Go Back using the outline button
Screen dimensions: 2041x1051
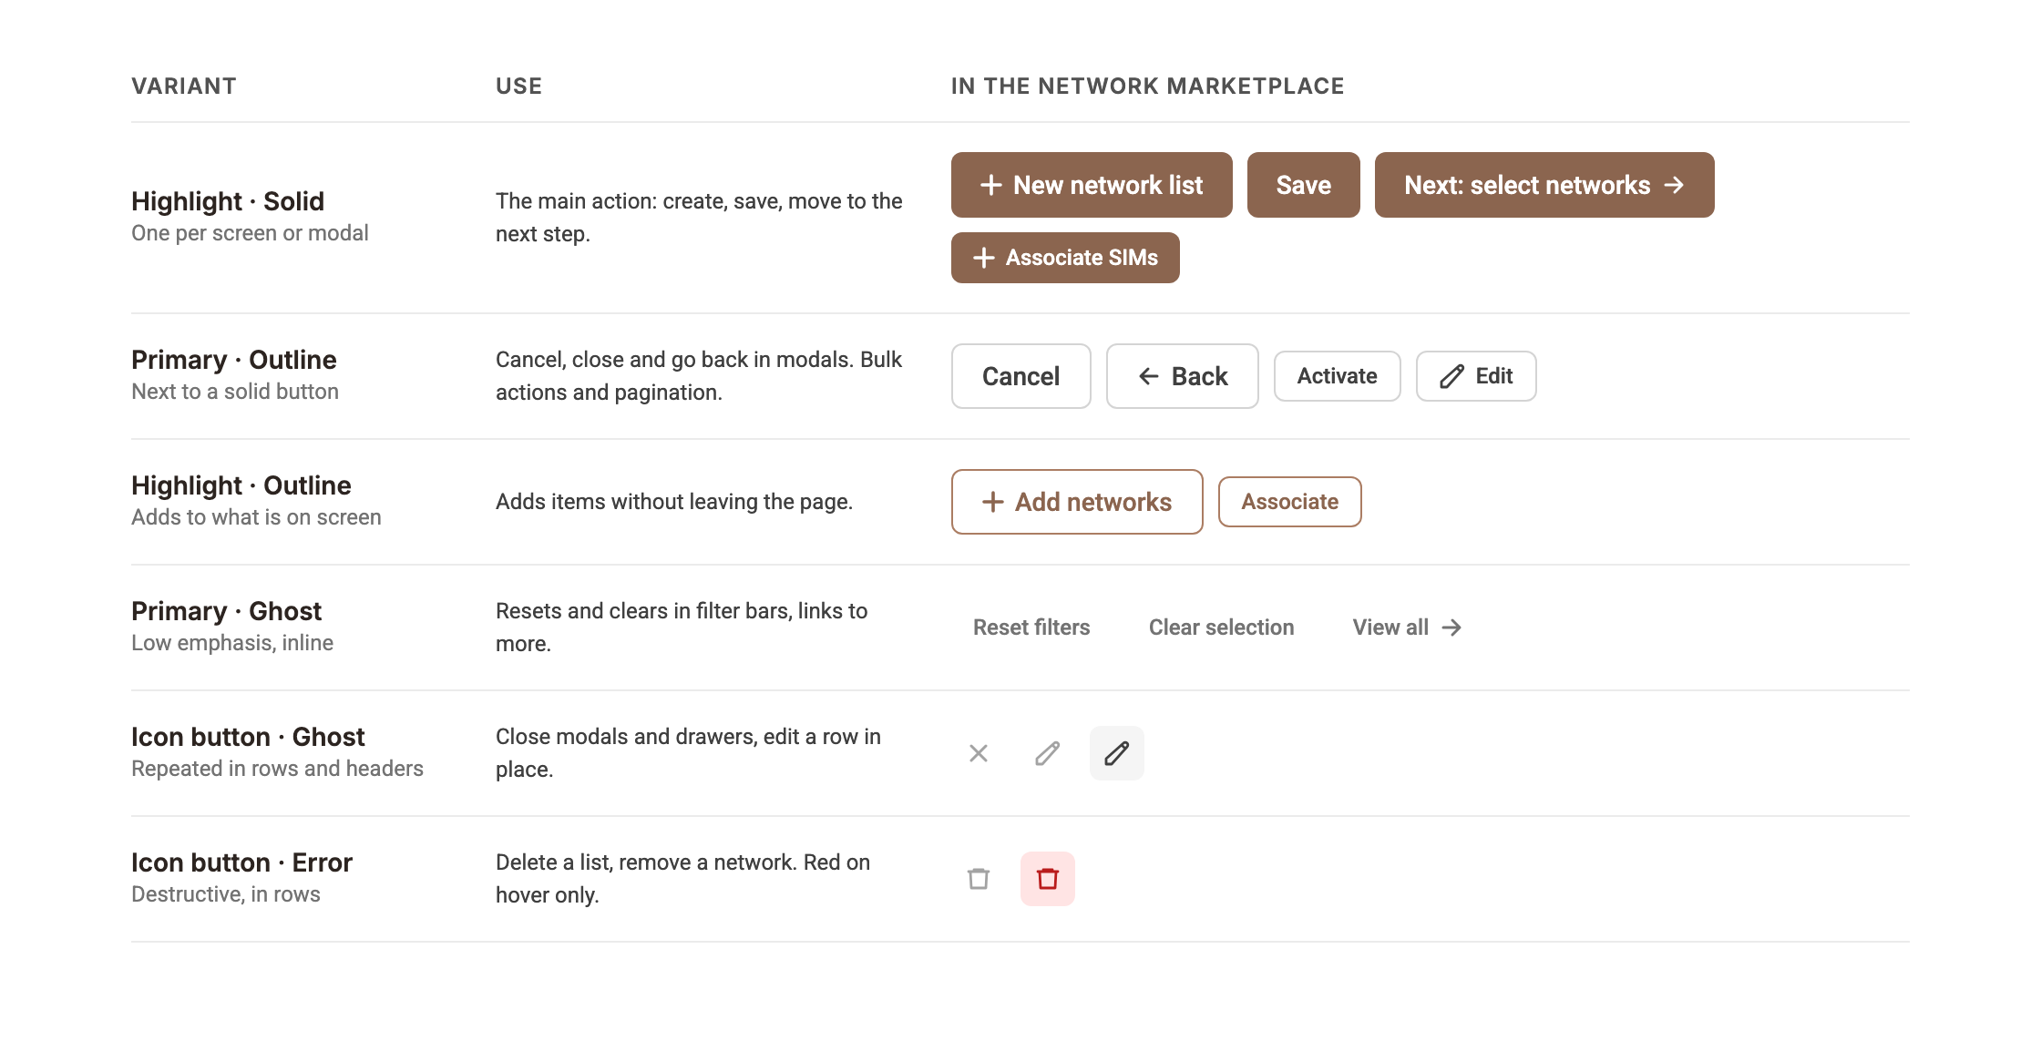point(1183,376)
